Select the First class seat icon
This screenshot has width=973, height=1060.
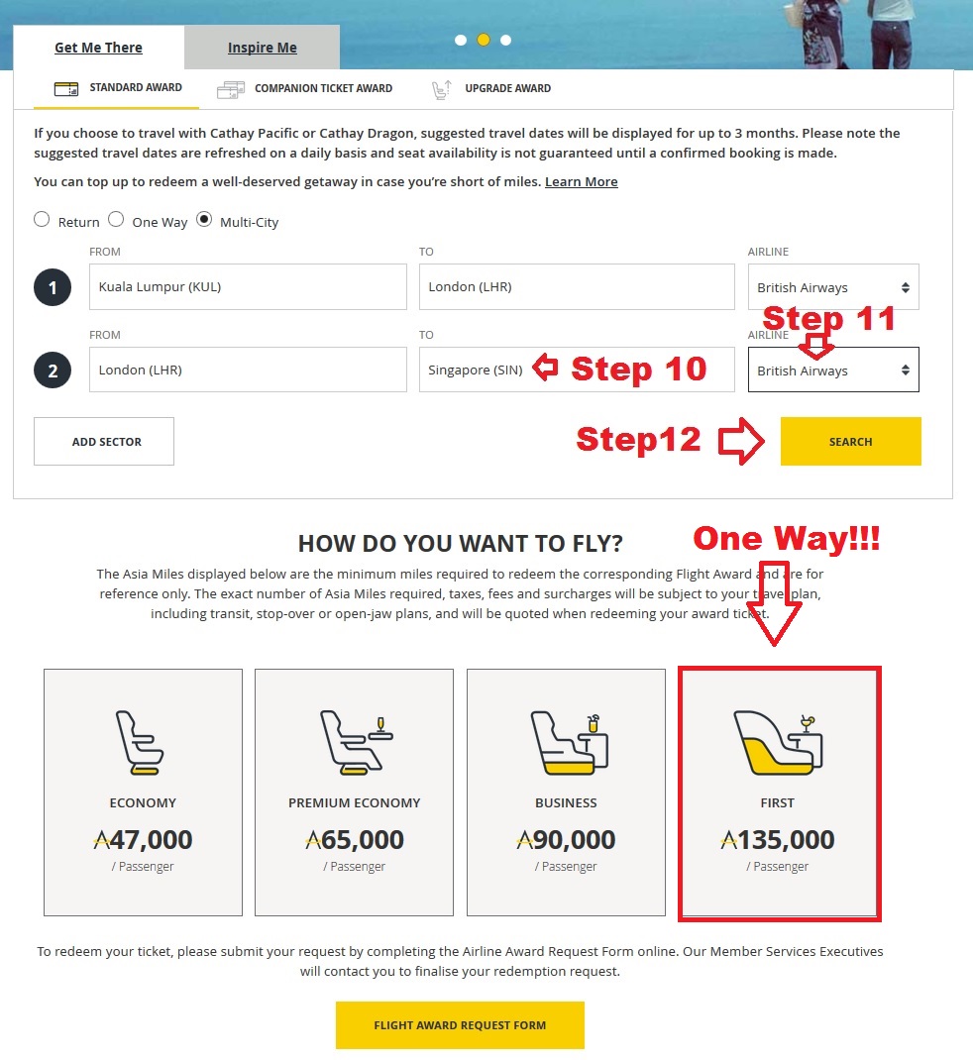pyautogui.click(x=778, y=742)
